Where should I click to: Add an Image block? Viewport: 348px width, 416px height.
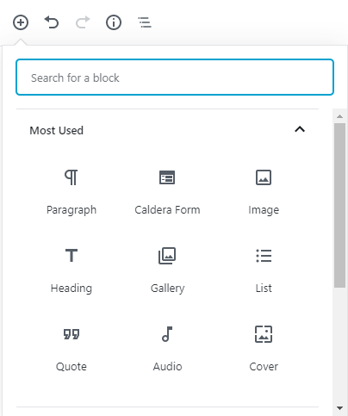tap(264, 192)
